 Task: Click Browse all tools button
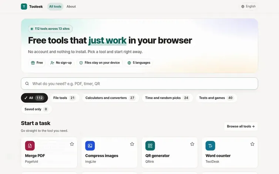(x=241, y=126)
